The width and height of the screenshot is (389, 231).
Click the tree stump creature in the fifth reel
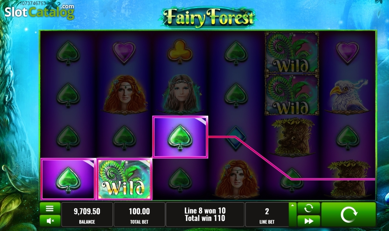coord(292,137)
